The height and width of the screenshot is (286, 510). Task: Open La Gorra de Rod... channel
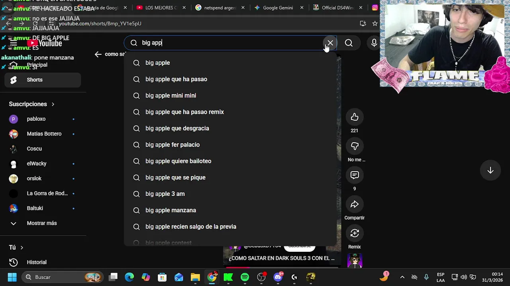click(x=43, y=193)
